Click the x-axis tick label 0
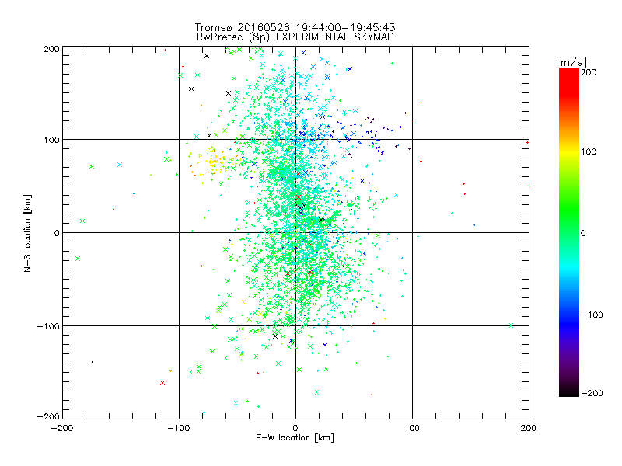The height and width of the screenshot is (466, 622). pyautogui.click(x=295, y=428)
